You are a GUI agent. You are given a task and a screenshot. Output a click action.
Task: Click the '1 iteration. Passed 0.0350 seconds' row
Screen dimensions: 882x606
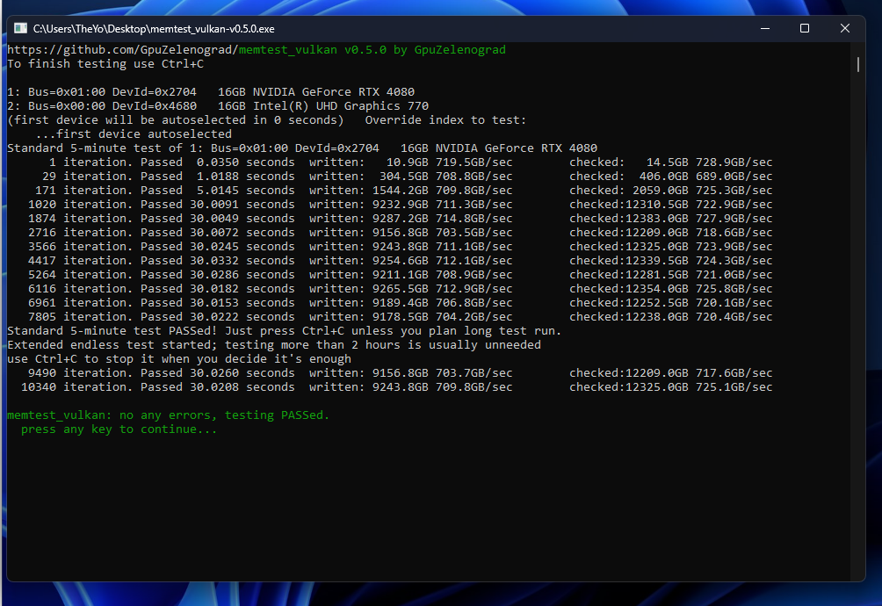[x=410, y=162]
